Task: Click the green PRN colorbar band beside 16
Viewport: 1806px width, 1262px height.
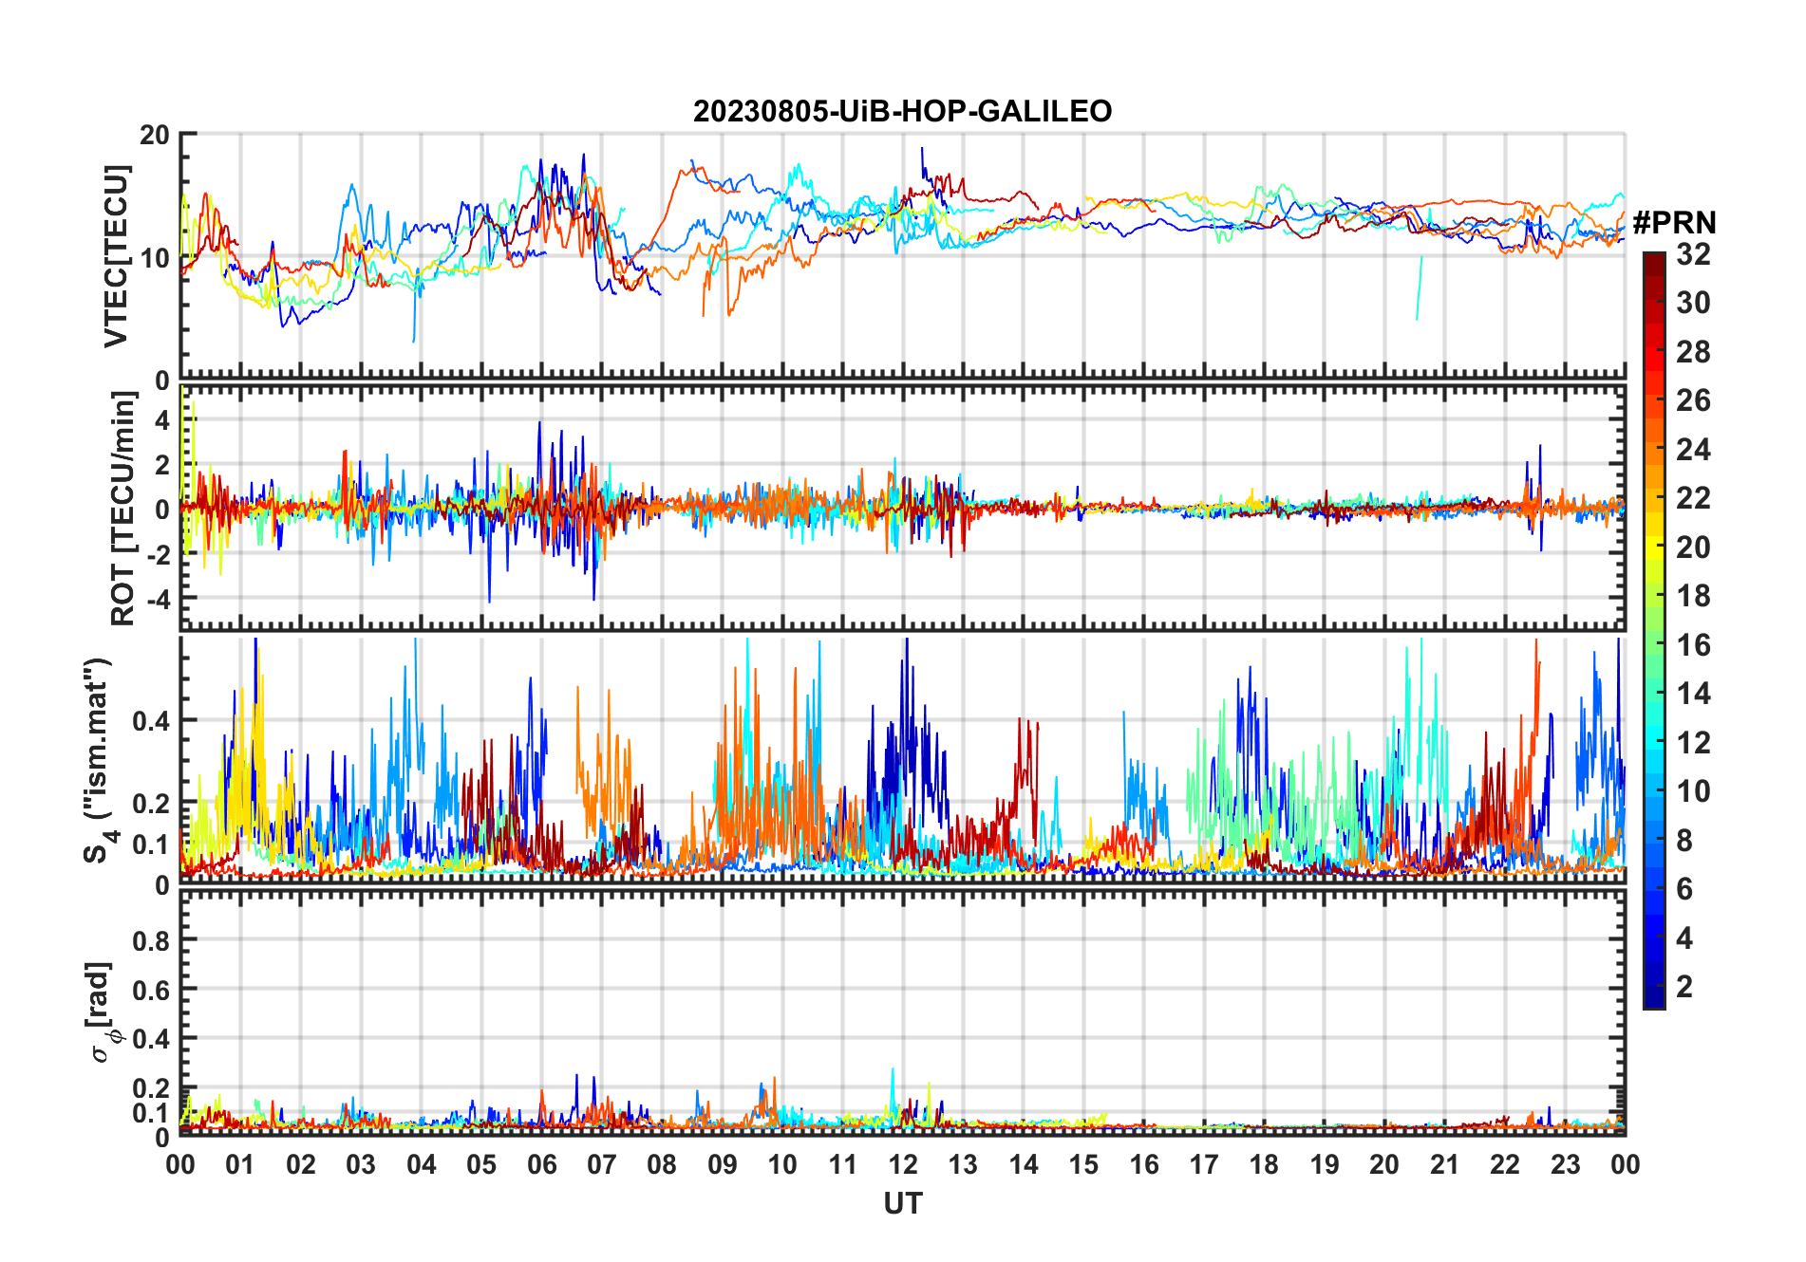Action: [1654, 645]
